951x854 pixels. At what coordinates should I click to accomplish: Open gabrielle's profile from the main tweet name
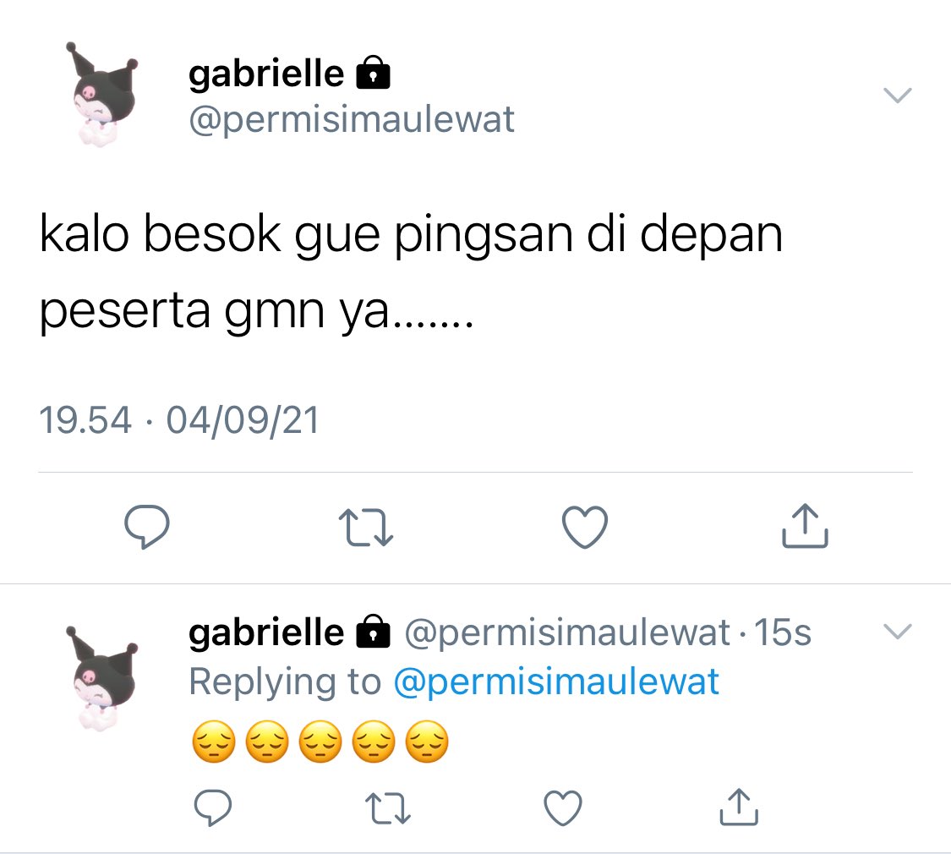[266, 74]
